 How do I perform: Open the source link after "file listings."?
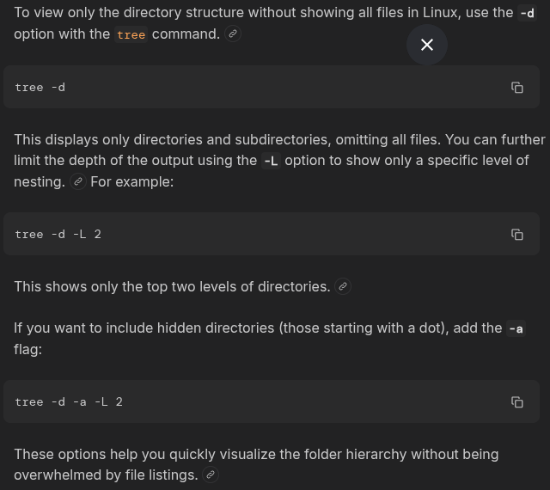click(x=211, y=475)
